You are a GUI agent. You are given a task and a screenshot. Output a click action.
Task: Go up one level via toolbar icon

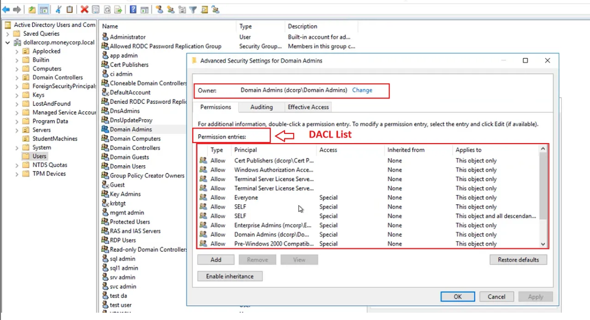(x=32, y=9)
